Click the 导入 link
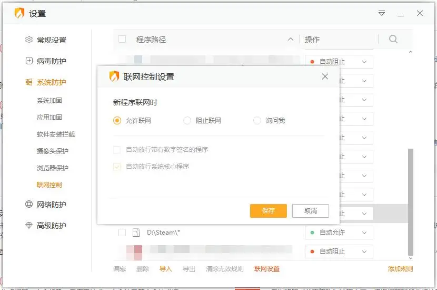This screenshot has height=290, width=437. pyautogui.click(x=165, y=269)
